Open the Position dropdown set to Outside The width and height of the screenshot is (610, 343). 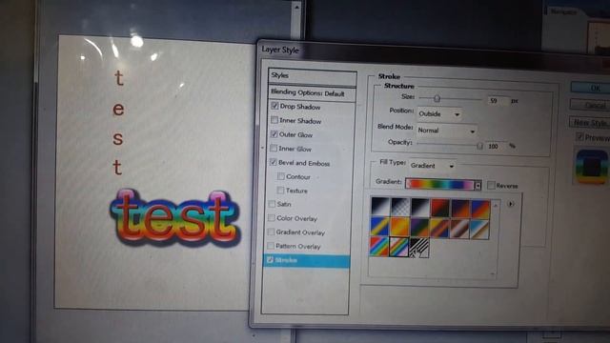(x=439, y=114)
